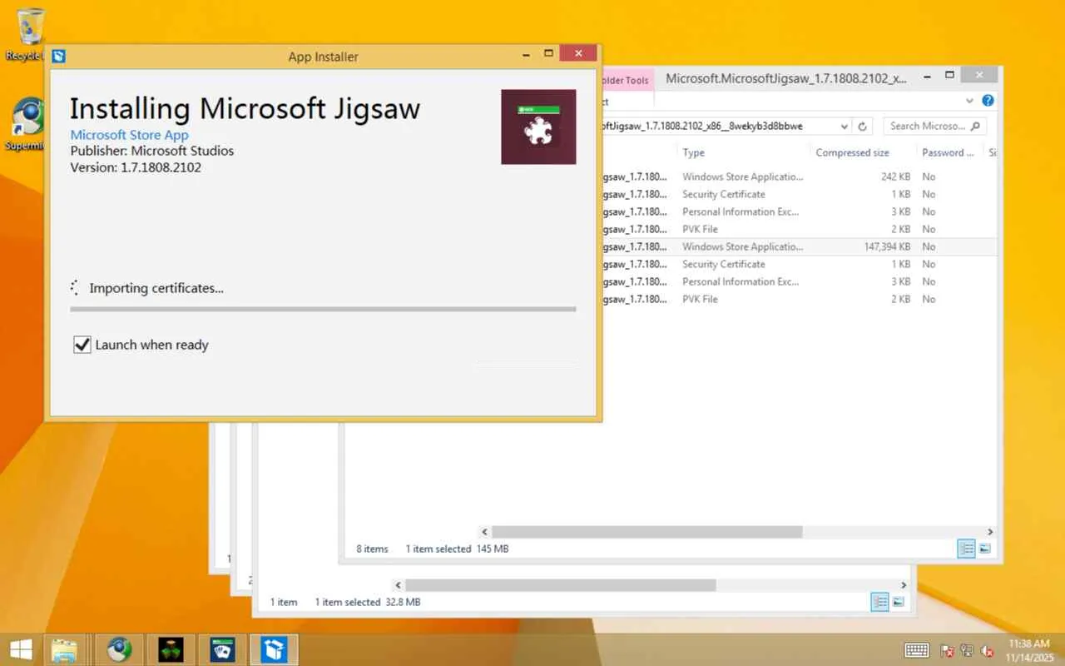Close the App Installer window
Screen dimensions: 1065x666
click(x=577, y=53)
